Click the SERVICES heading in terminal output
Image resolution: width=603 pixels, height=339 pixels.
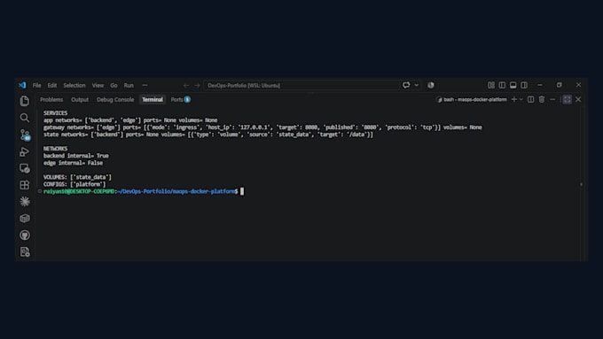point(55,113)
